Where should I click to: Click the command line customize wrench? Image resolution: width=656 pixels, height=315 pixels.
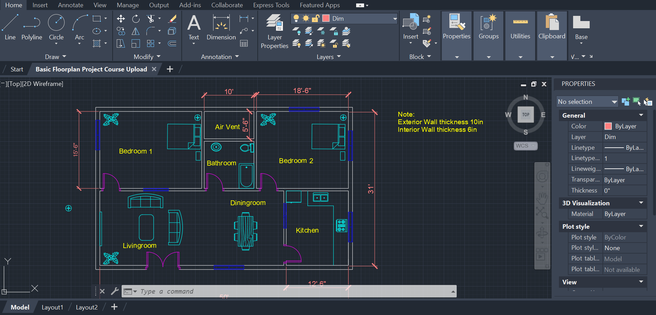115,291
